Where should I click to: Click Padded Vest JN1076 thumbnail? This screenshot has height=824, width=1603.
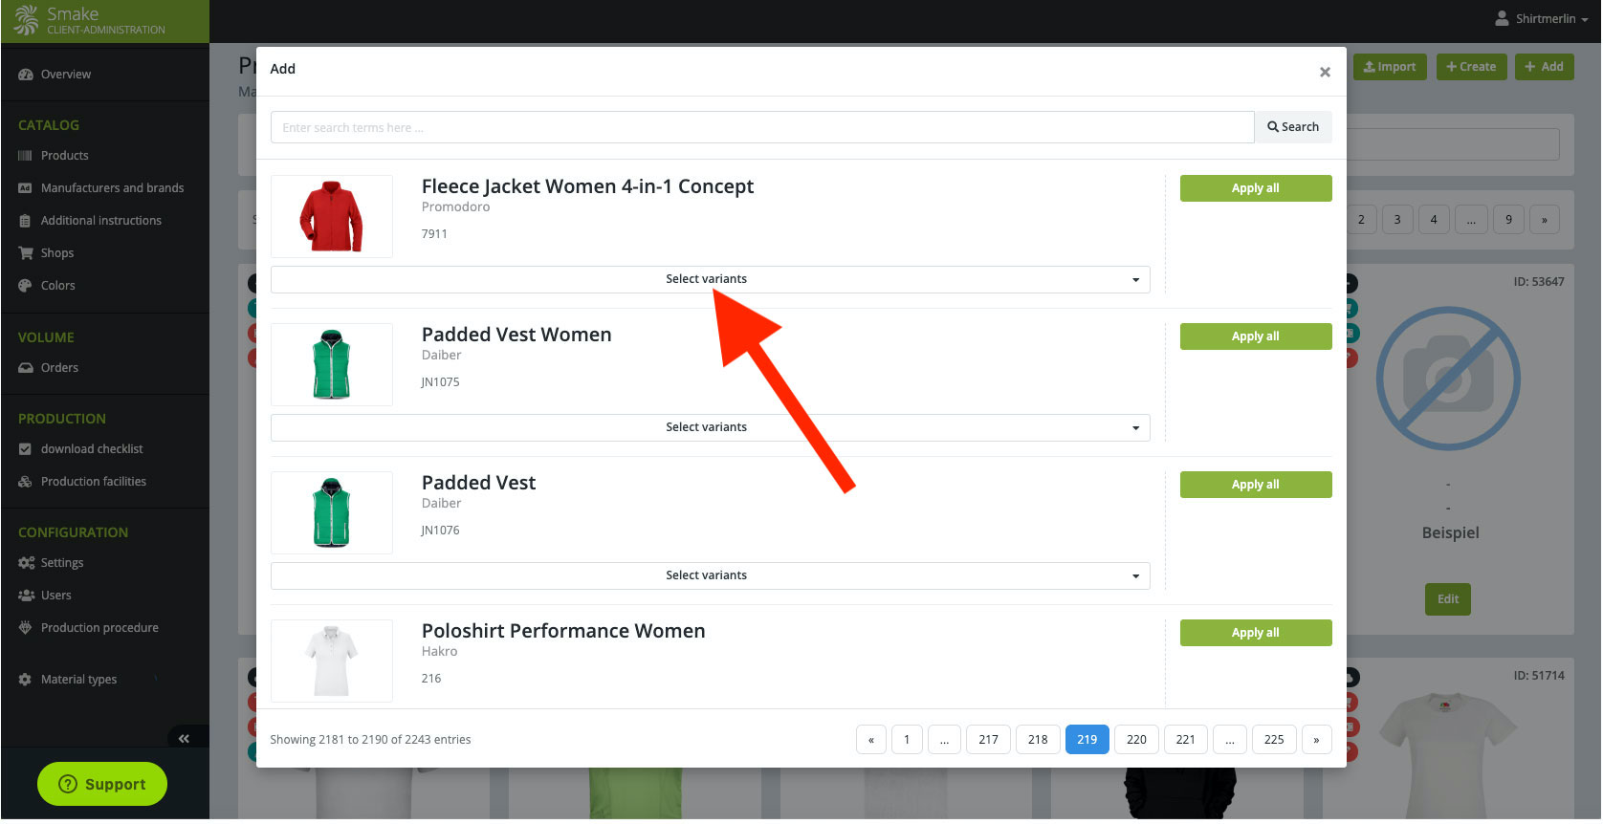pyautogui.click(x=332, y=512)
